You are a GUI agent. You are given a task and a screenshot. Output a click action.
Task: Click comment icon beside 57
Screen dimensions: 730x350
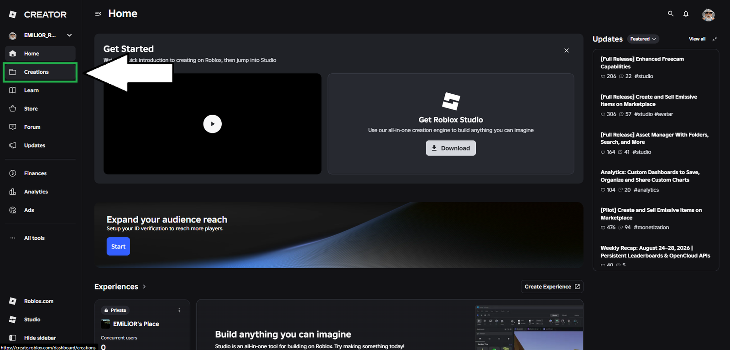[621, 114]
